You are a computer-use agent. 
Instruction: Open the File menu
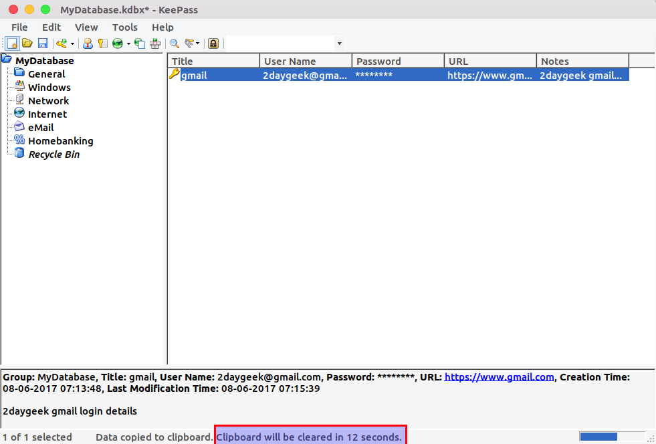[x=19, y=27]
